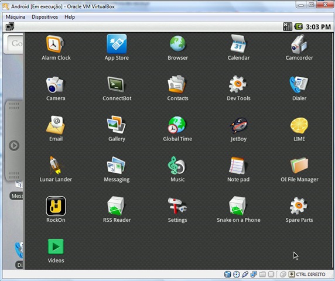The image size is (335, 281).
Task: Click the CTRL DIREITO host key indicator
Action: point(310,275)
